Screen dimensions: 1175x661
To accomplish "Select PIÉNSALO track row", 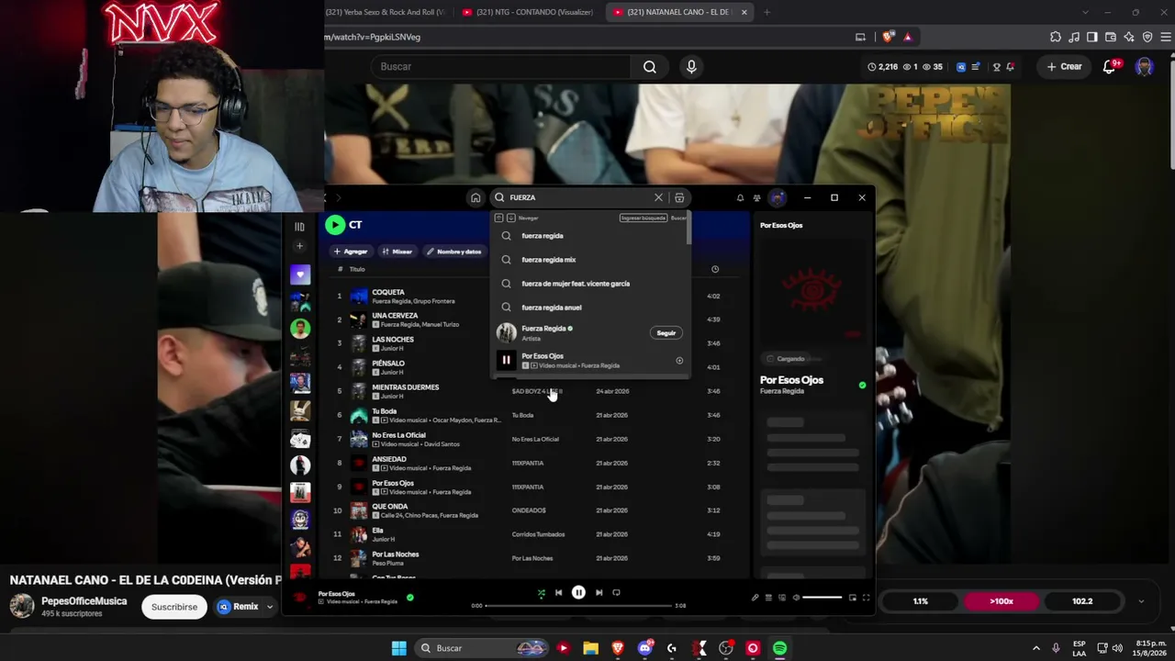I will tap(532, 367).
